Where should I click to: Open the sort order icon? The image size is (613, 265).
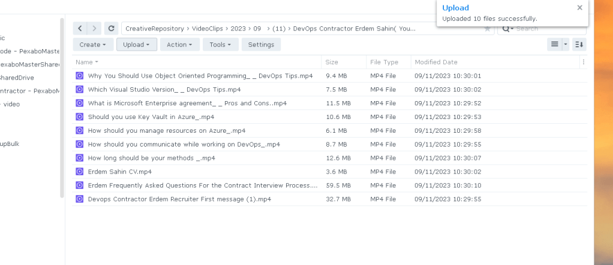(579, 44)
